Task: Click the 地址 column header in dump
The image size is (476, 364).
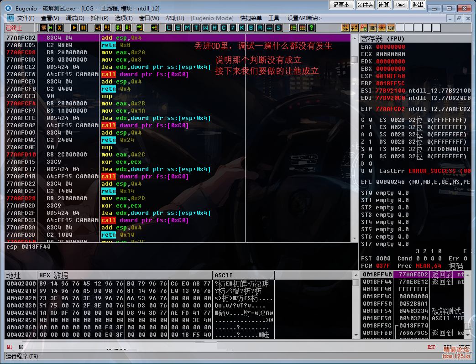Action: [x=21, y=276]
